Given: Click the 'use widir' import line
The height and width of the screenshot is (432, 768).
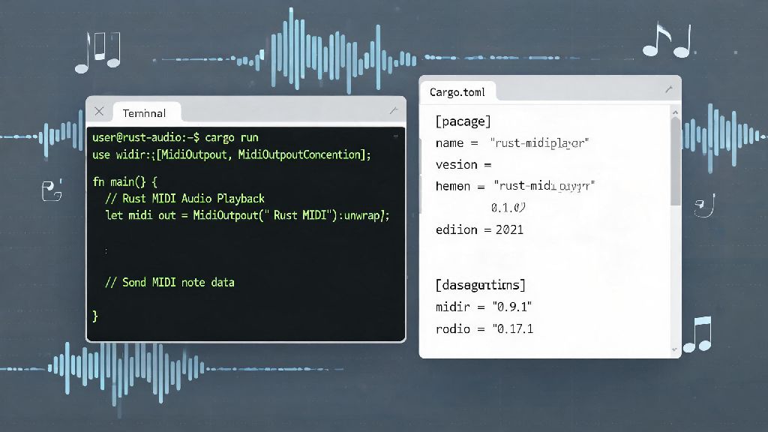Looking at the screenshot, I should point(232,154).
